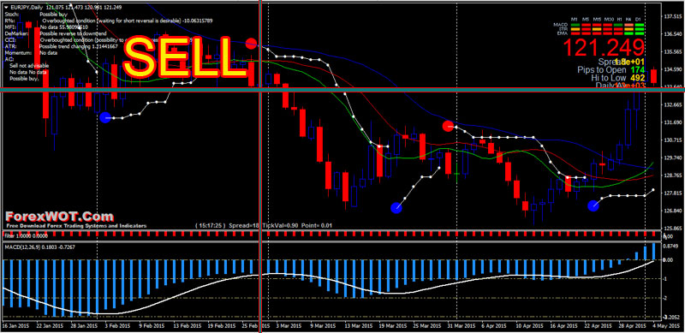Click the Pips to Open value 174
Viewport: 685px width, 333px height.
tap(638, 69)
